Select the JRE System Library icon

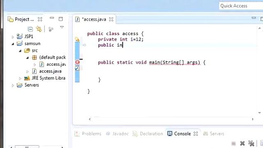[27, 78]
